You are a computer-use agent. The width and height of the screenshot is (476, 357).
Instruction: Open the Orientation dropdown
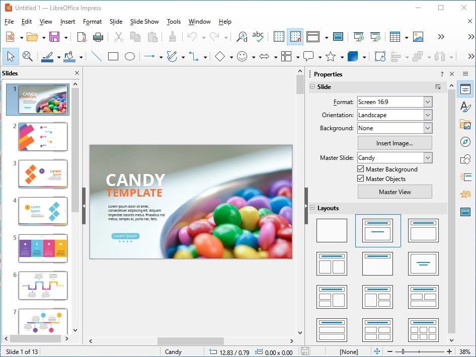click(428, 115)
